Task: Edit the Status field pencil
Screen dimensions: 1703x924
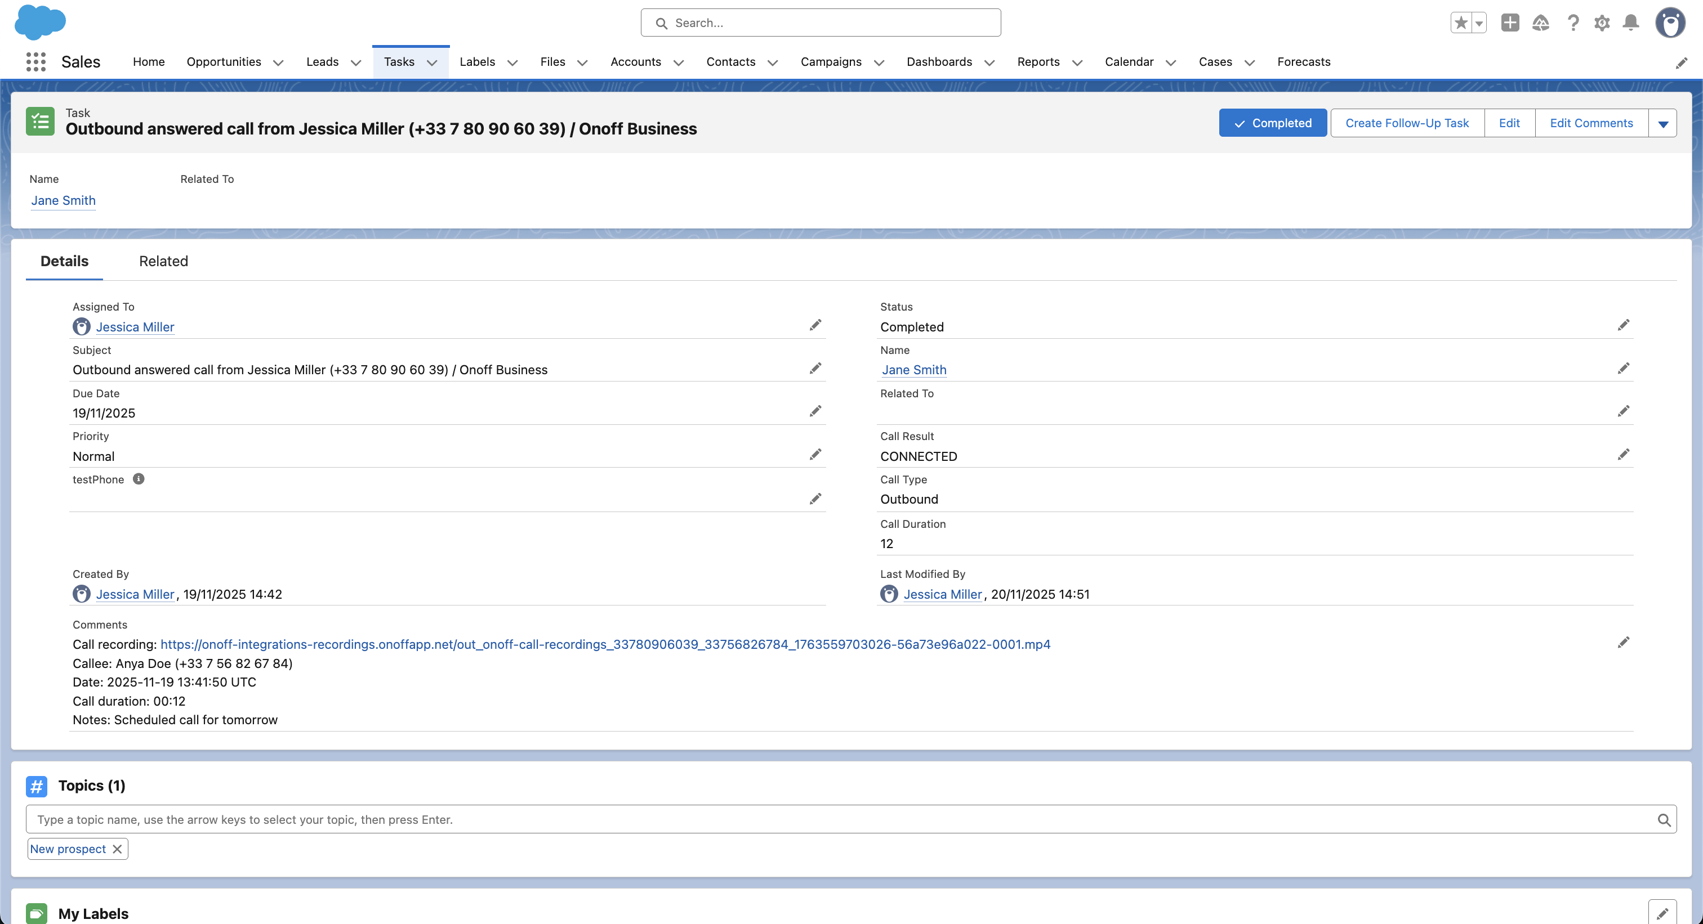Action: (x=1624, y=325)
